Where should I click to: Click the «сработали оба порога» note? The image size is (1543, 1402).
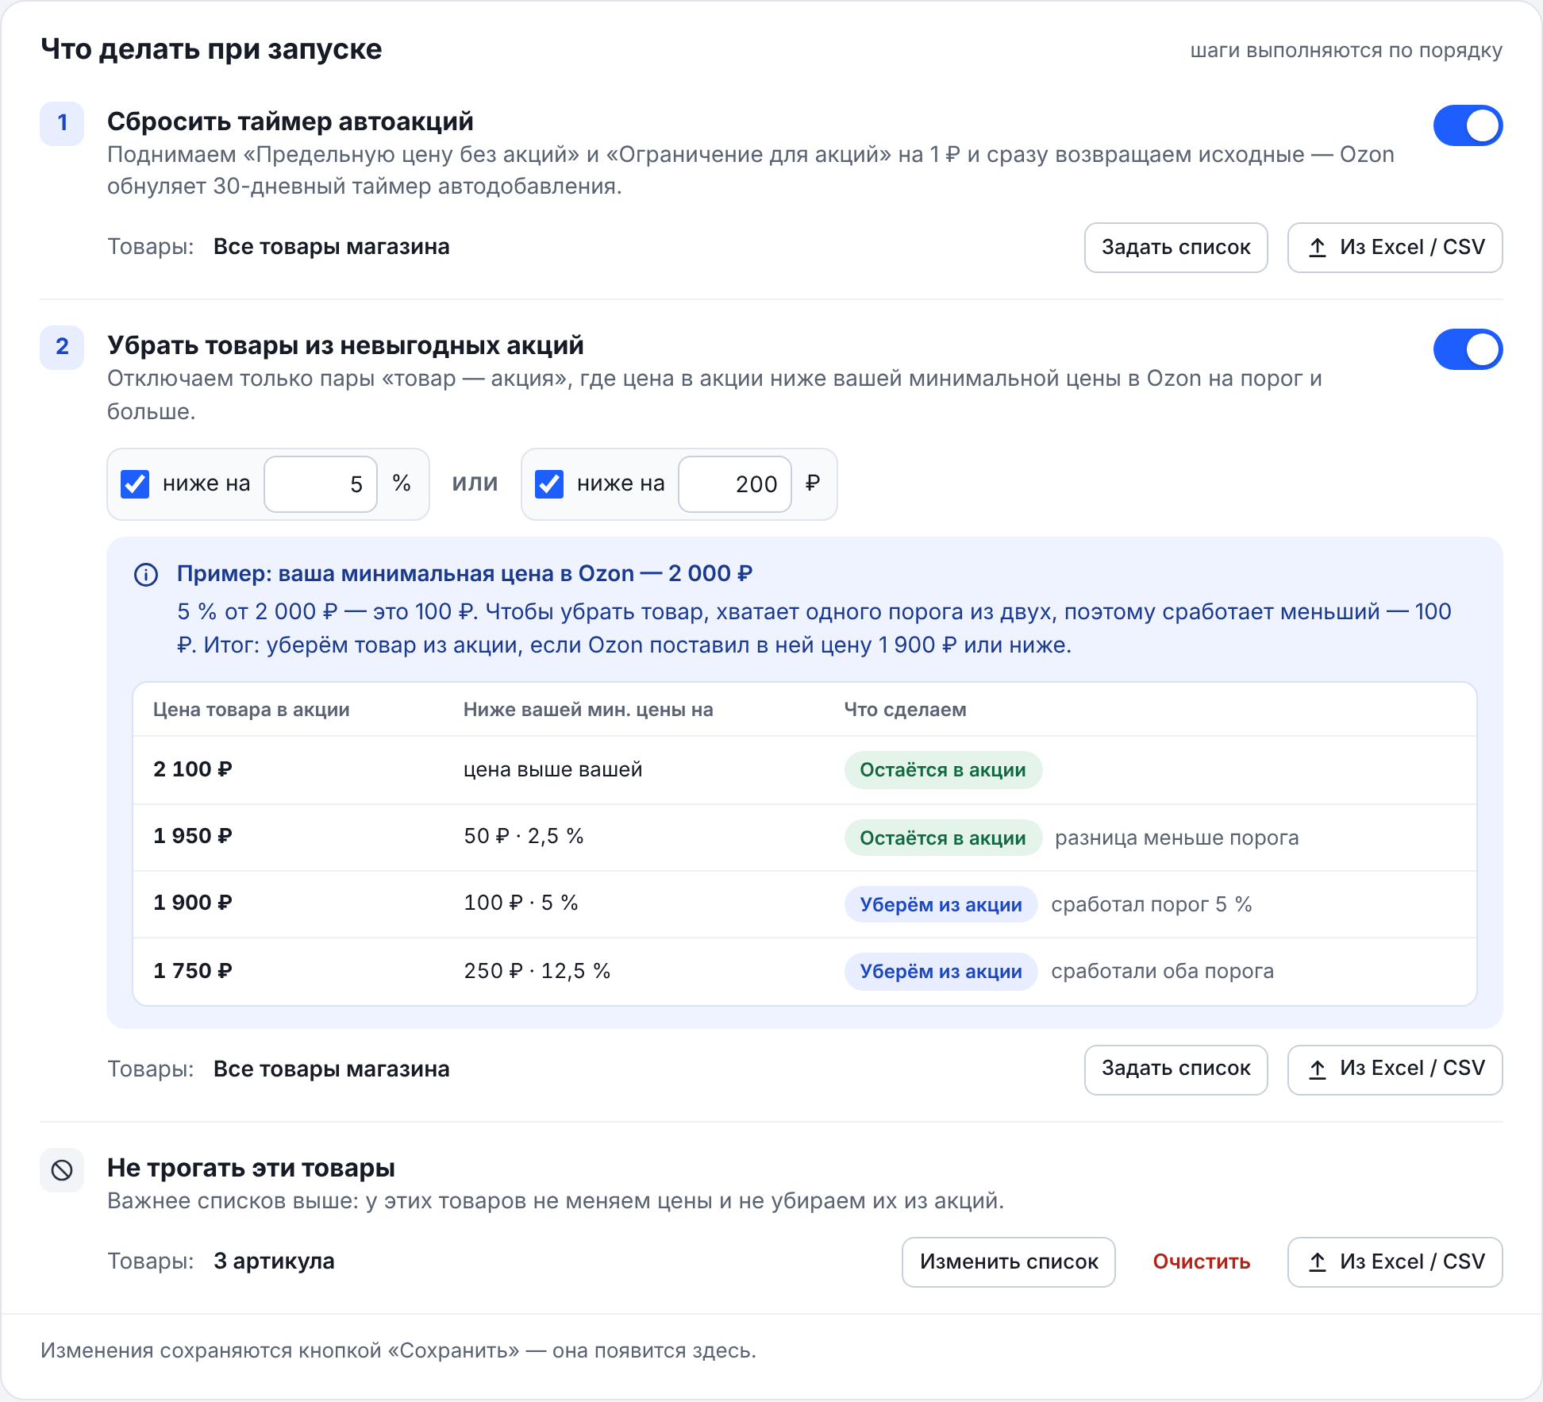(1163, 971)
